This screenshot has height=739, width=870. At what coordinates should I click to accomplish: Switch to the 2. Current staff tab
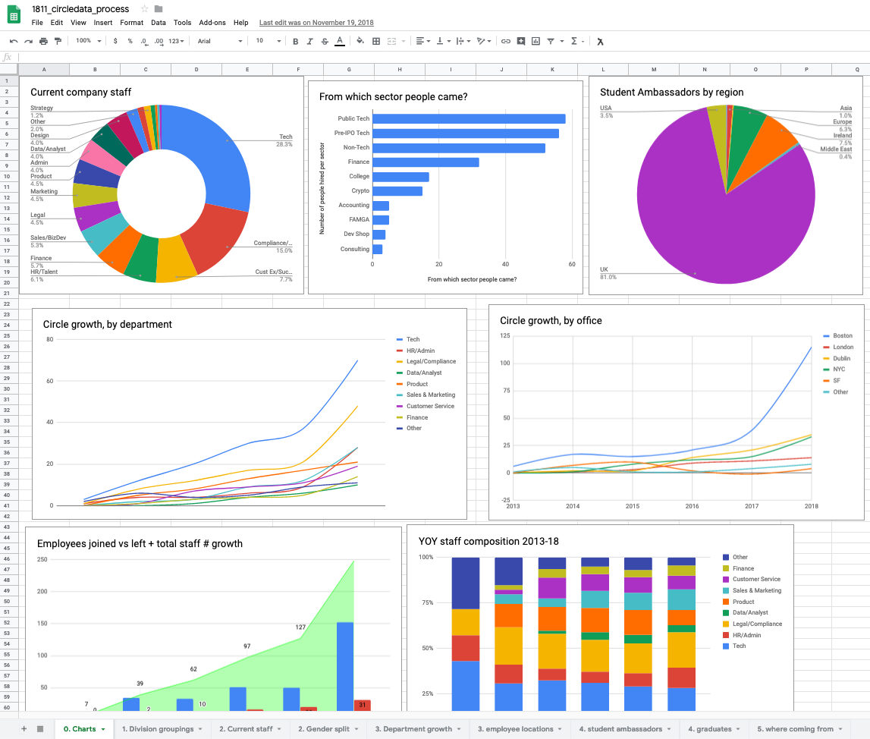pyautogui.click(x=250, y=728)
